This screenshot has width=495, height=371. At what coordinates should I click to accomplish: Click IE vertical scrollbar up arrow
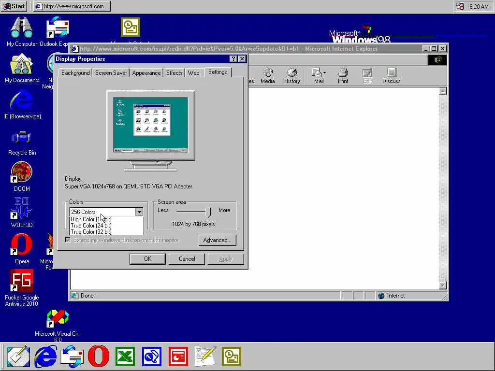[x=443, y=91]
